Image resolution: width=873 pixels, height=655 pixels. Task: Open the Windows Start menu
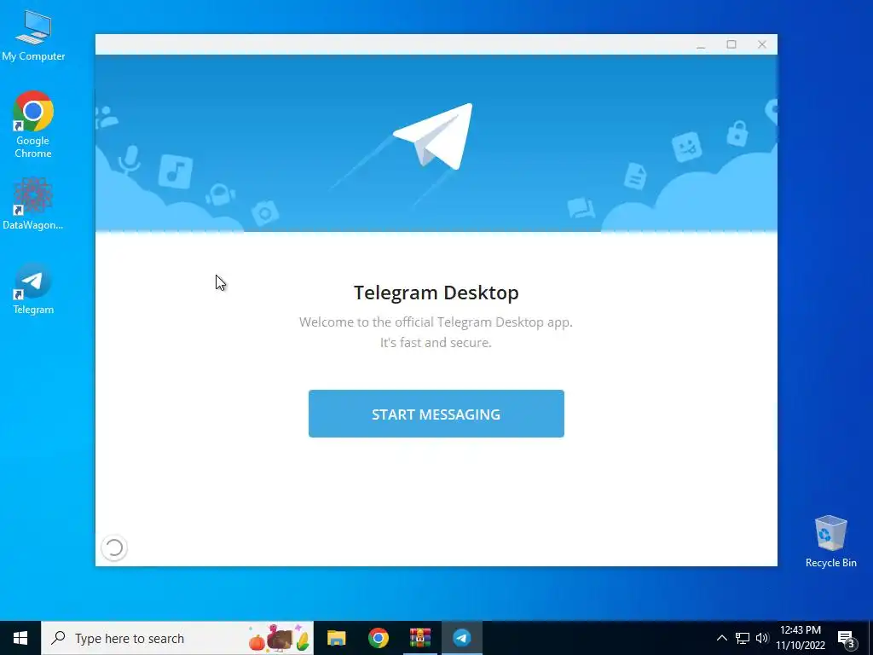(20, 638)
